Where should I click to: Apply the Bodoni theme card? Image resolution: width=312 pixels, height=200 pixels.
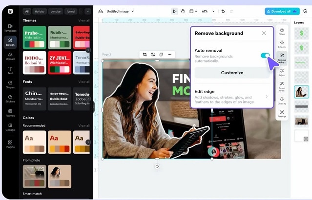[35, 62]
